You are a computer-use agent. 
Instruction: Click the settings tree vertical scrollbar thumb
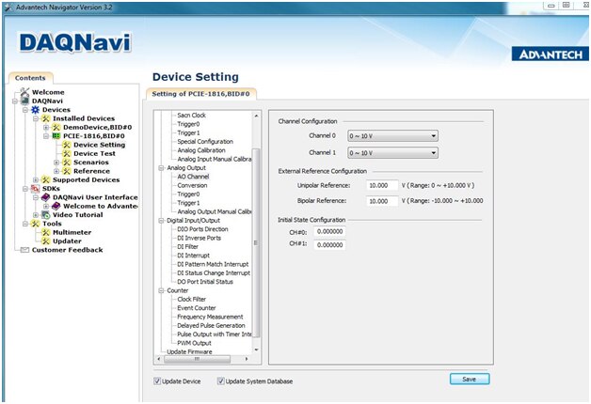[256, 242]
